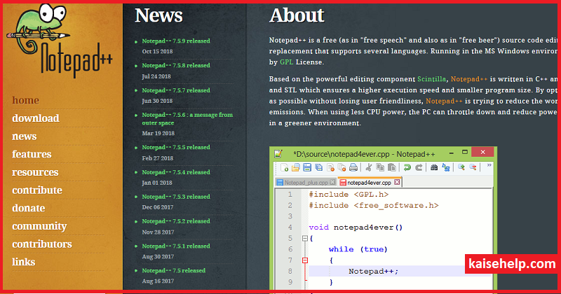Open Notepad++ 7.5.5 released news
561x294 pixels.
pyautogui.click(x=176, y=147)
